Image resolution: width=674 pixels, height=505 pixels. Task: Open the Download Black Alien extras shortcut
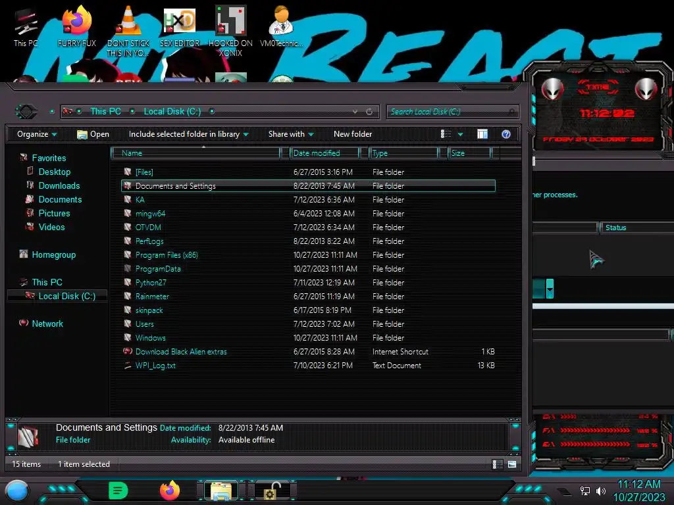point(181,352)
